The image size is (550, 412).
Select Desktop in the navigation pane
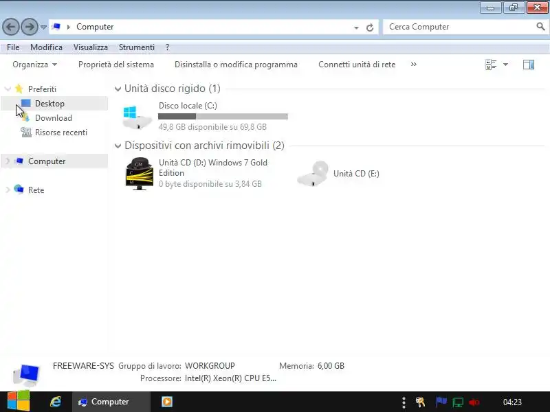coord(49,104)
